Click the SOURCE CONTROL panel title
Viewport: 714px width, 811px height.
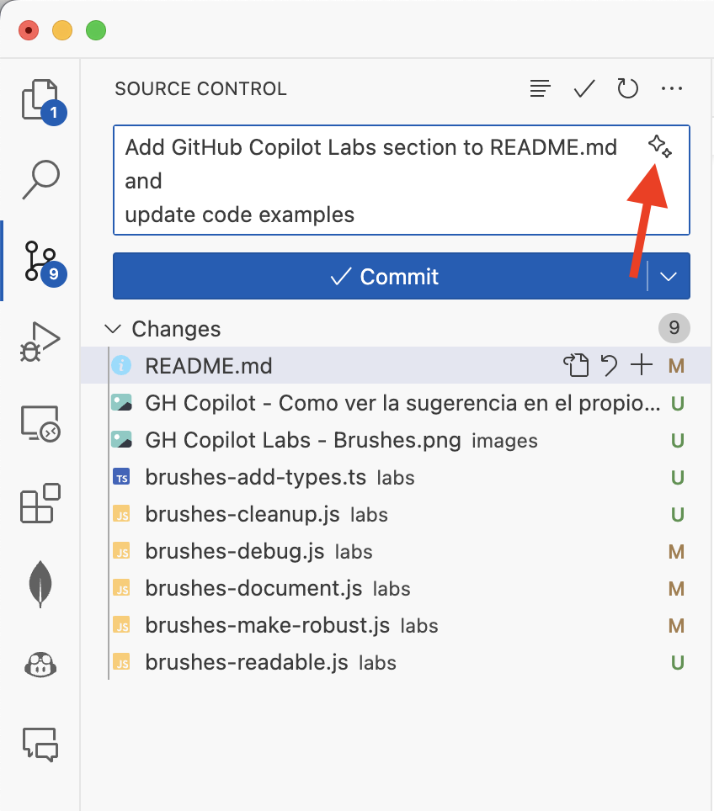(201, 88)
